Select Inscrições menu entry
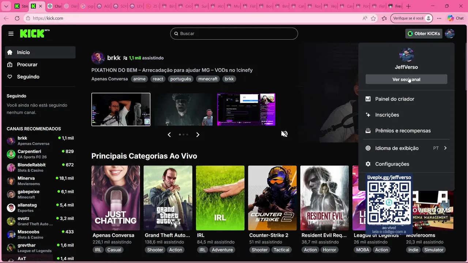The height and width of the screenshot is (263, 468). tap(406, 115)
